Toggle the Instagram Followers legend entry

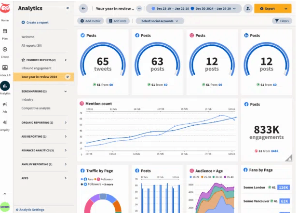click(x=104, y=179)
